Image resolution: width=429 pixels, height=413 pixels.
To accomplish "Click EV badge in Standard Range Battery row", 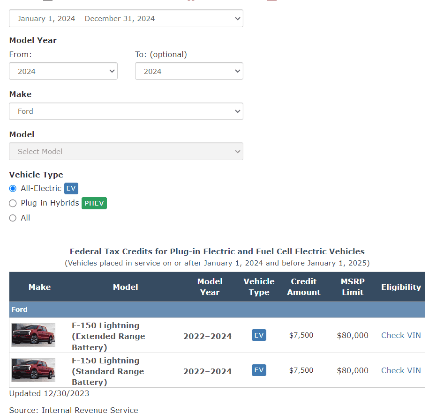I will (x=259, y=370).
